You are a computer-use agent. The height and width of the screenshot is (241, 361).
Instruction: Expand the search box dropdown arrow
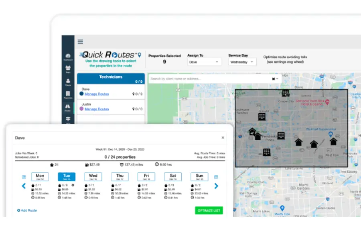tap(277, 79)
